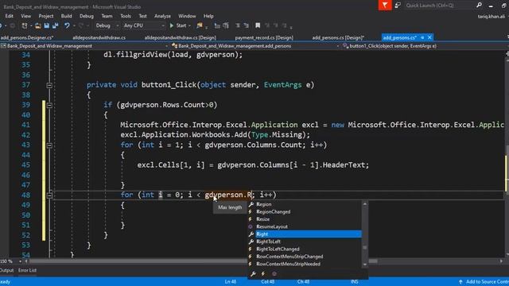The image size is (509, 286).
Task: Click the Find in Files toolbar icon
Action: pyautogui.click(x=200, y=25)
